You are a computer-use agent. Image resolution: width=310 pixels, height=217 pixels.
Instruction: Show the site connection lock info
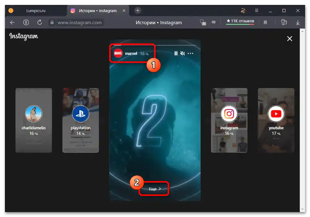(x=52, y=22)
